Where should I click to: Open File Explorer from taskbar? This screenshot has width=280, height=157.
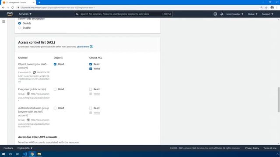pos(39,154)
